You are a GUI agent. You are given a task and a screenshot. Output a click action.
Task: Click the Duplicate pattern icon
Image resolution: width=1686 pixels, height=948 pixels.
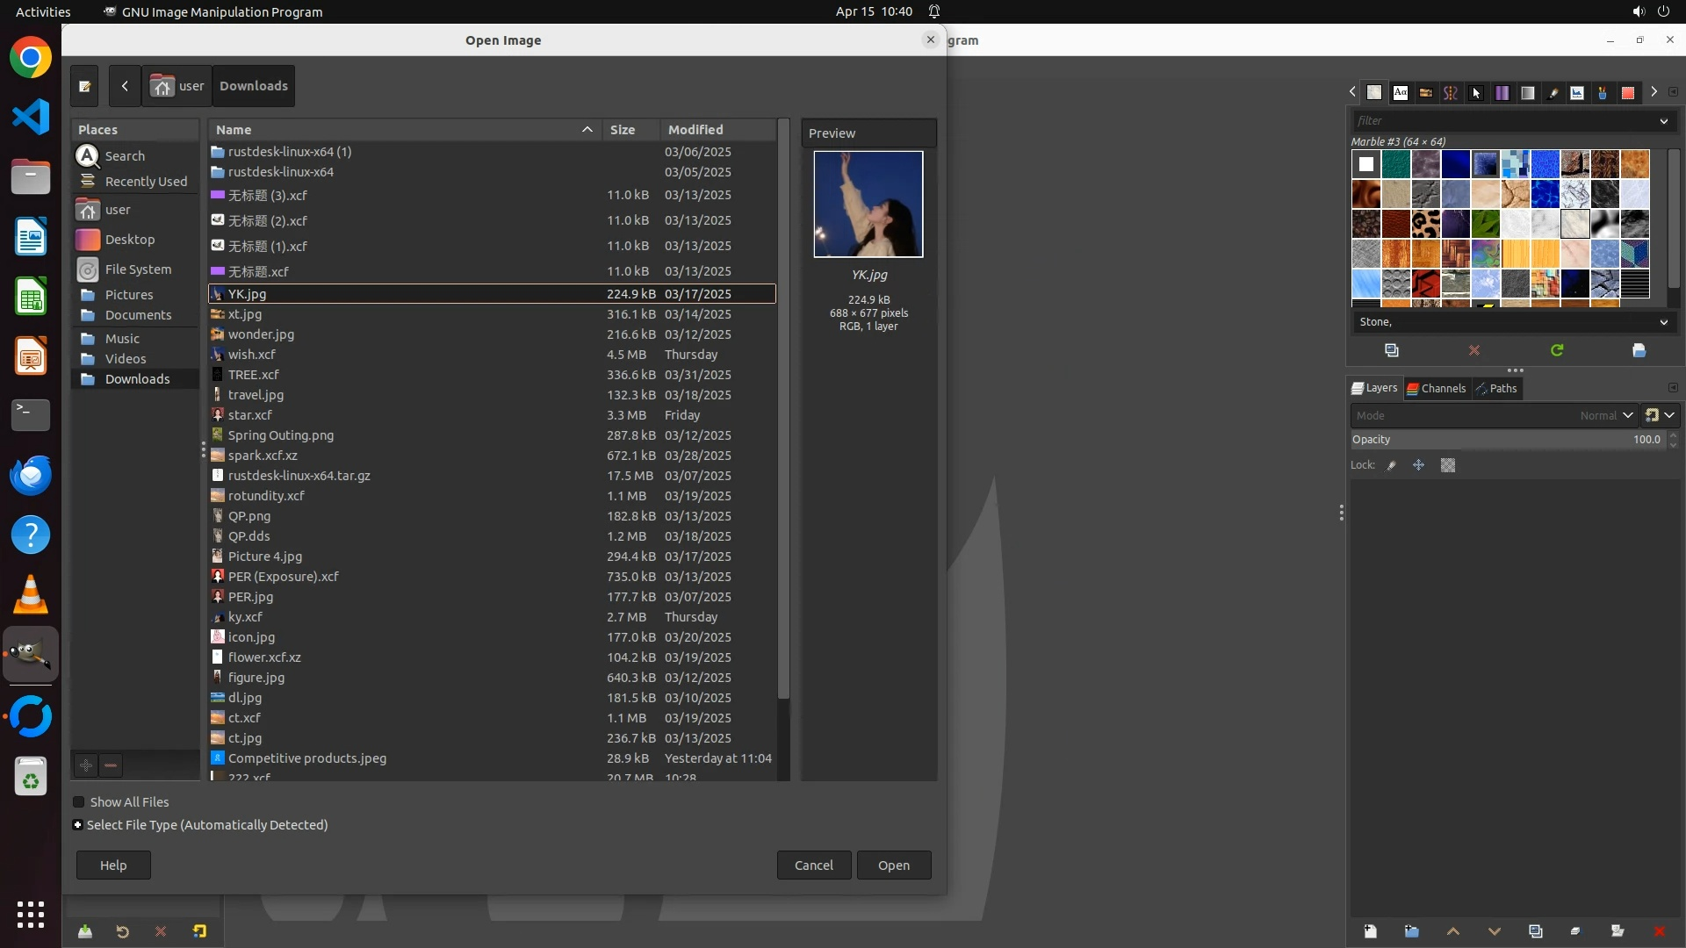pos(1392,350)
